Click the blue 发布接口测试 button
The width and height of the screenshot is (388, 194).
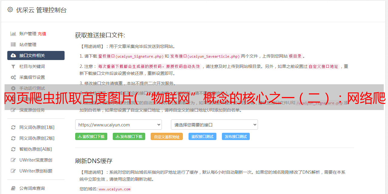pos(236,136)
